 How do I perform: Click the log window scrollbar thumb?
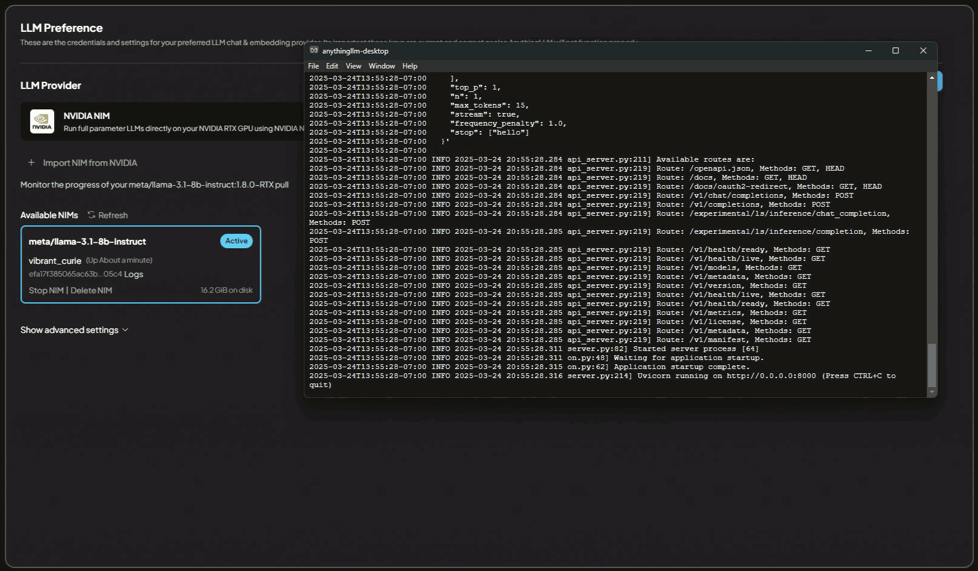click(932, 365)
